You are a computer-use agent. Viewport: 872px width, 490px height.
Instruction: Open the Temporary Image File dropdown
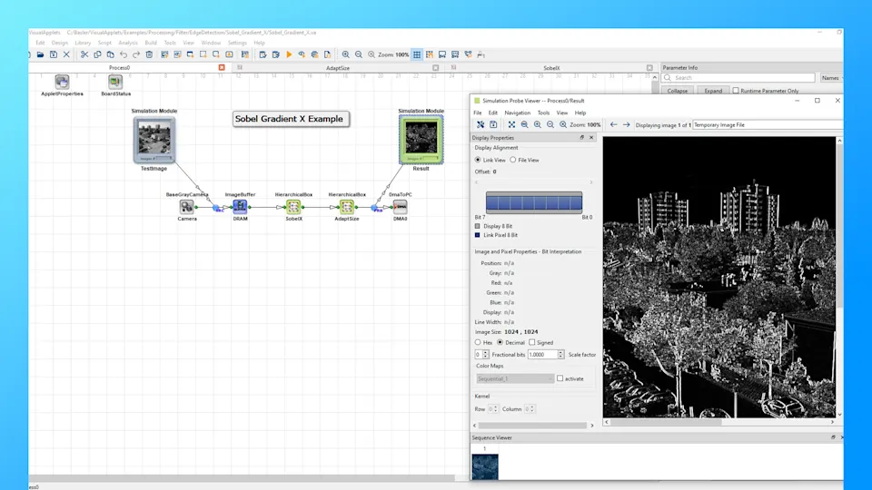763,124
